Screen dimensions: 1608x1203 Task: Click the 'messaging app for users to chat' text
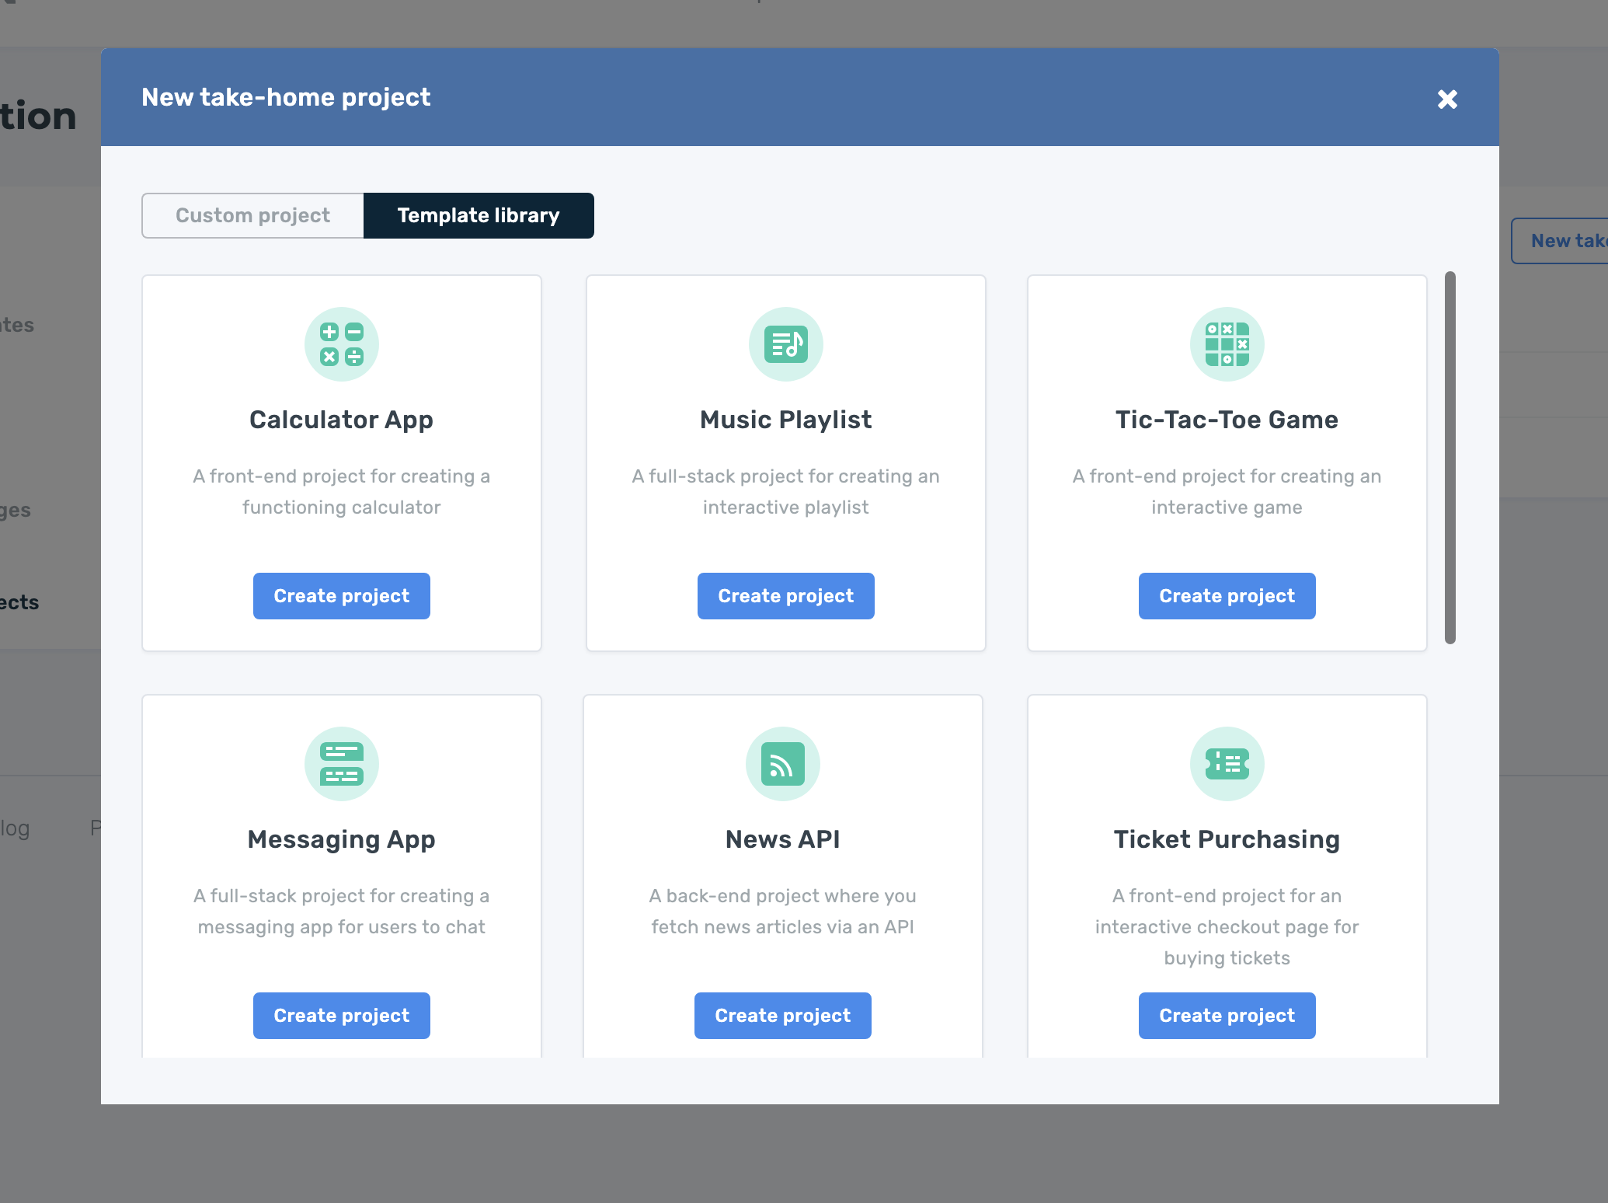pyautogui.click(x=342, y=927)
